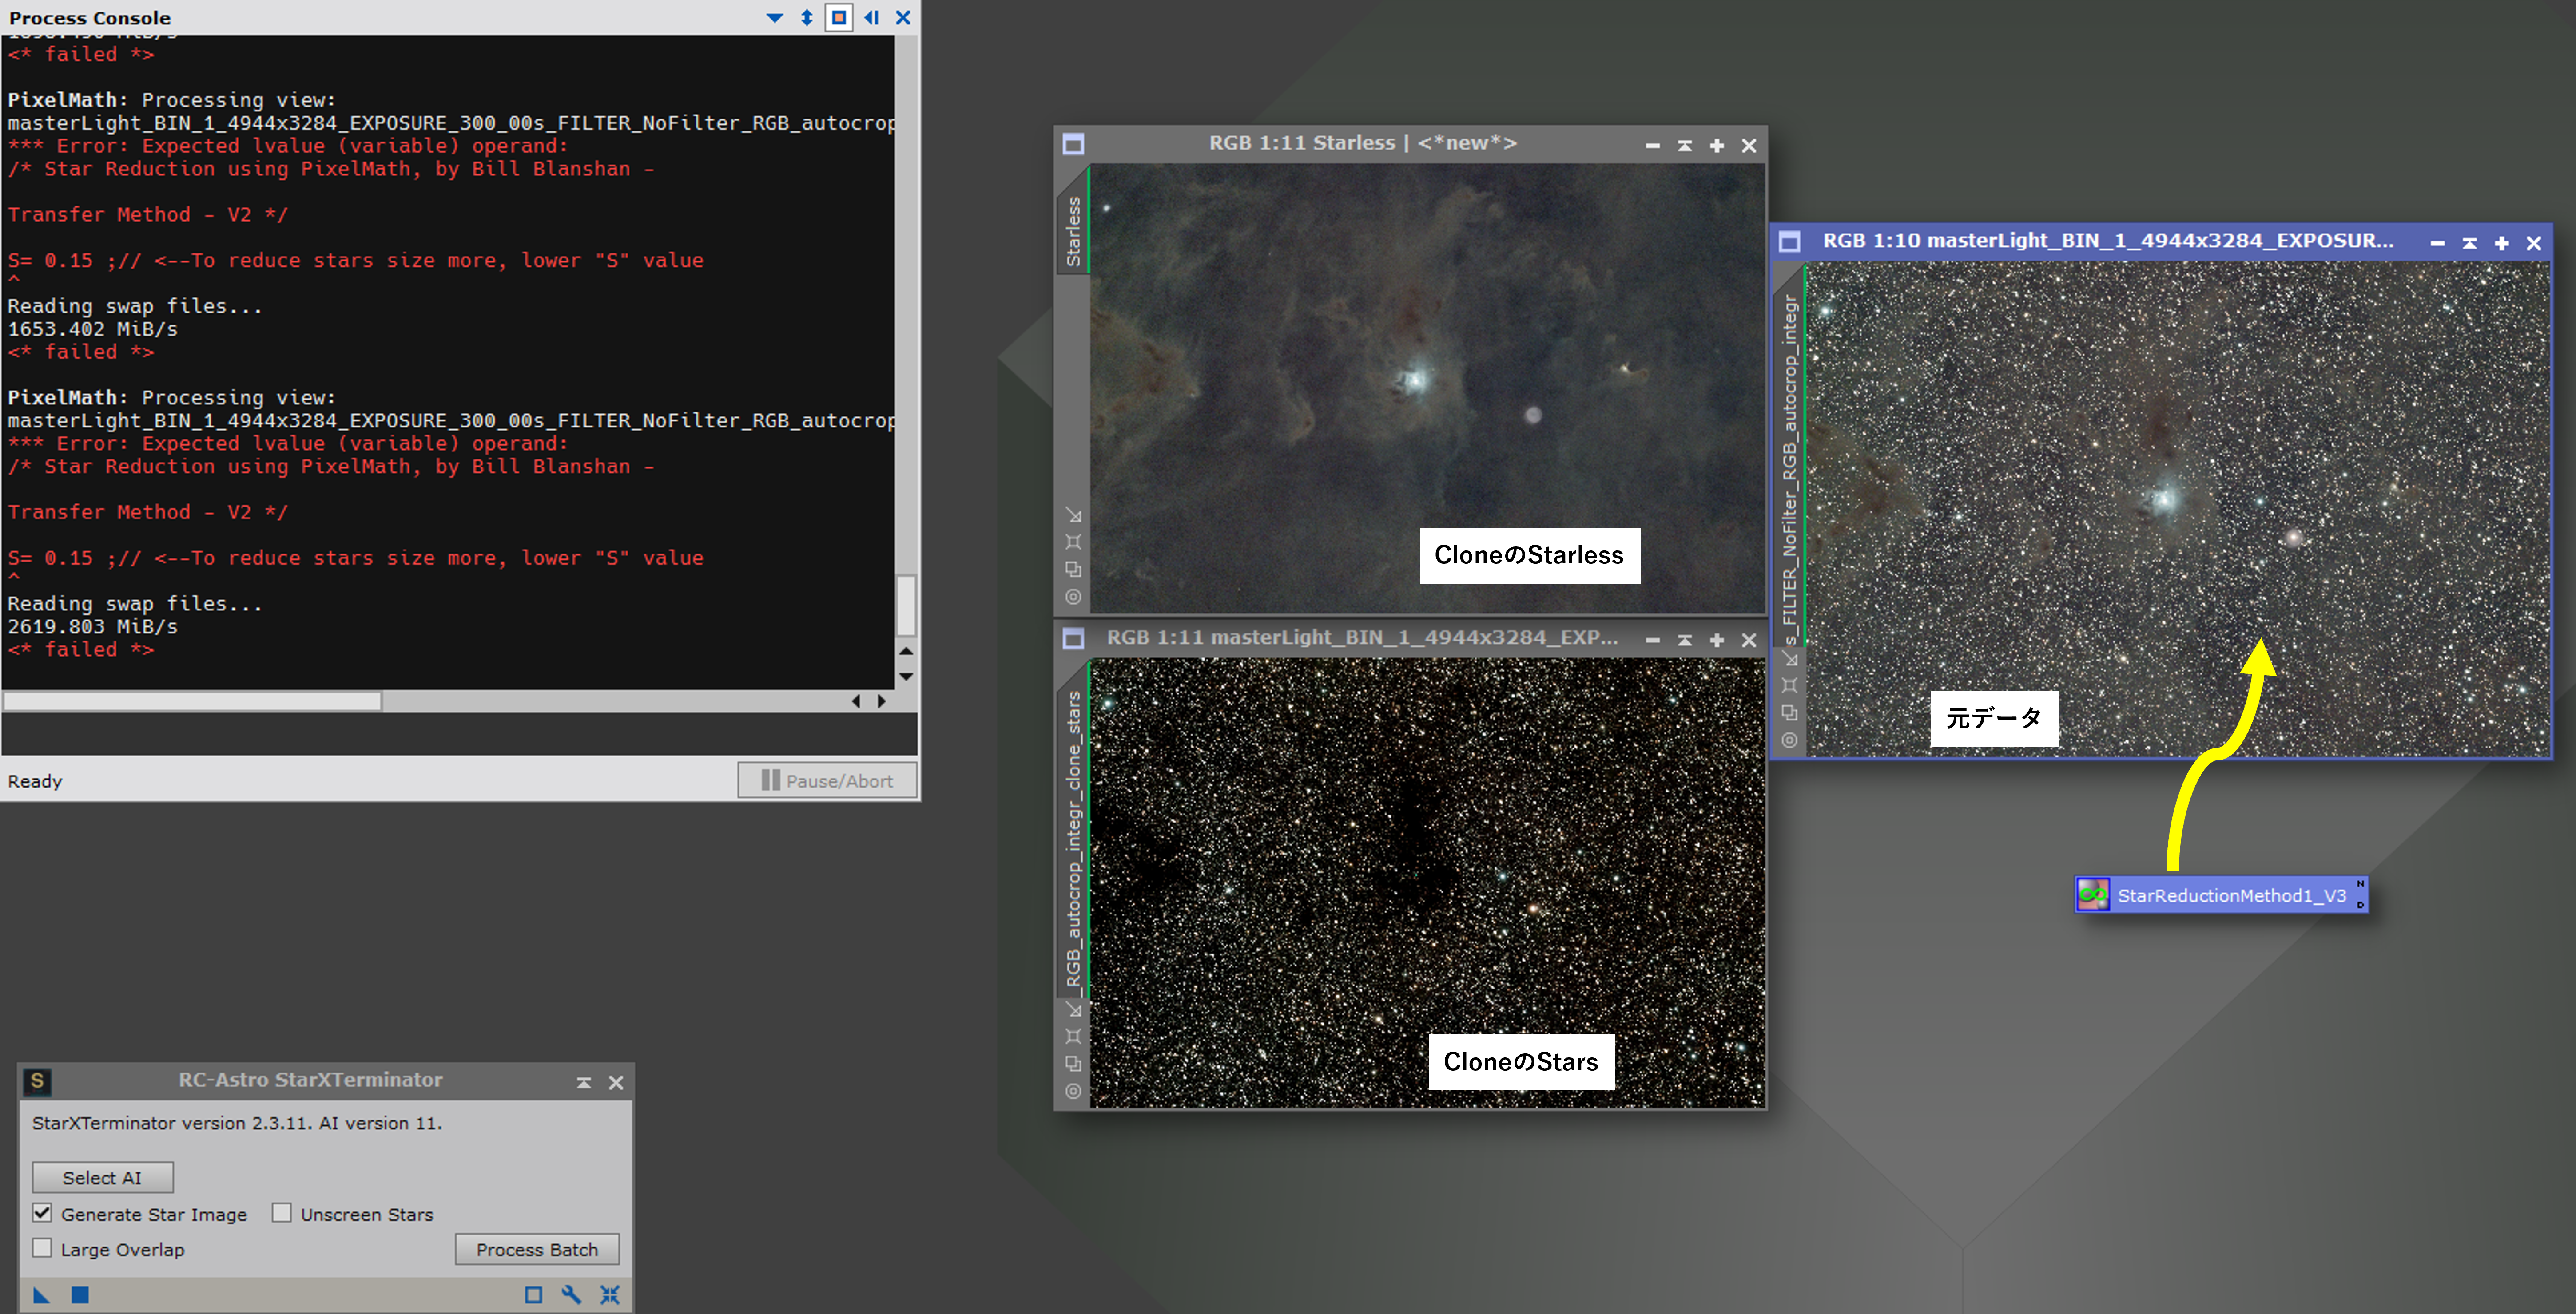The image size is (2576, 1314).
Task: Click the overlapping squares icon in the Starless window sidebar
Action: [x=1074, y=569]
